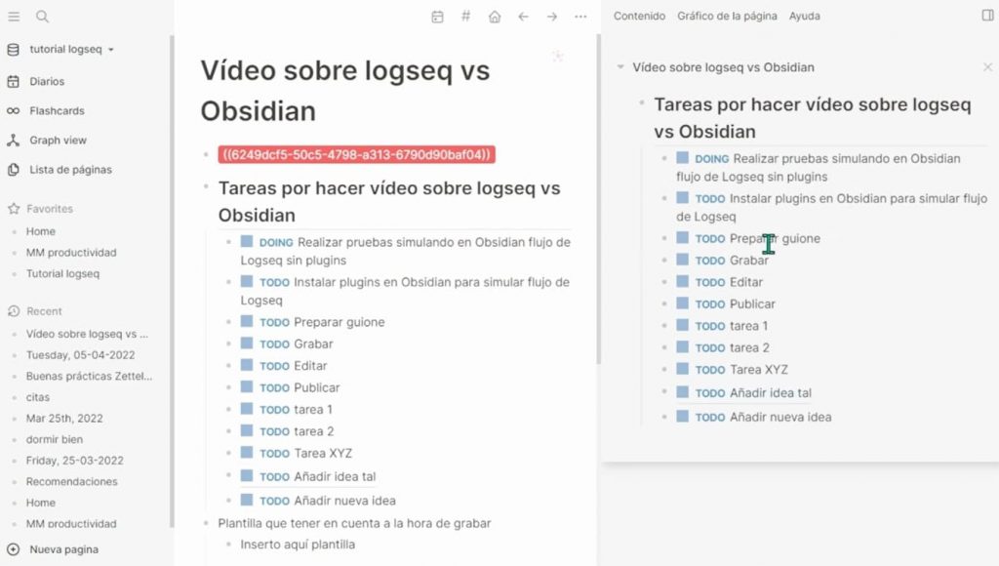
Task: Open Tutorial logseq favorite page
Action: [62, 273]
